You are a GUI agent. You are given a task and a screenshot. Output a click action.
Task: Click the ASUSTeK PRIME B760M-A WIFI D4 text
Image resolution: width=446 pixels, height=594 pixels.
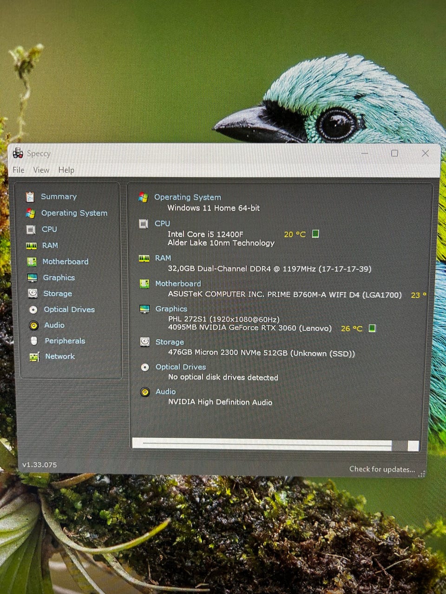point(285,294)
